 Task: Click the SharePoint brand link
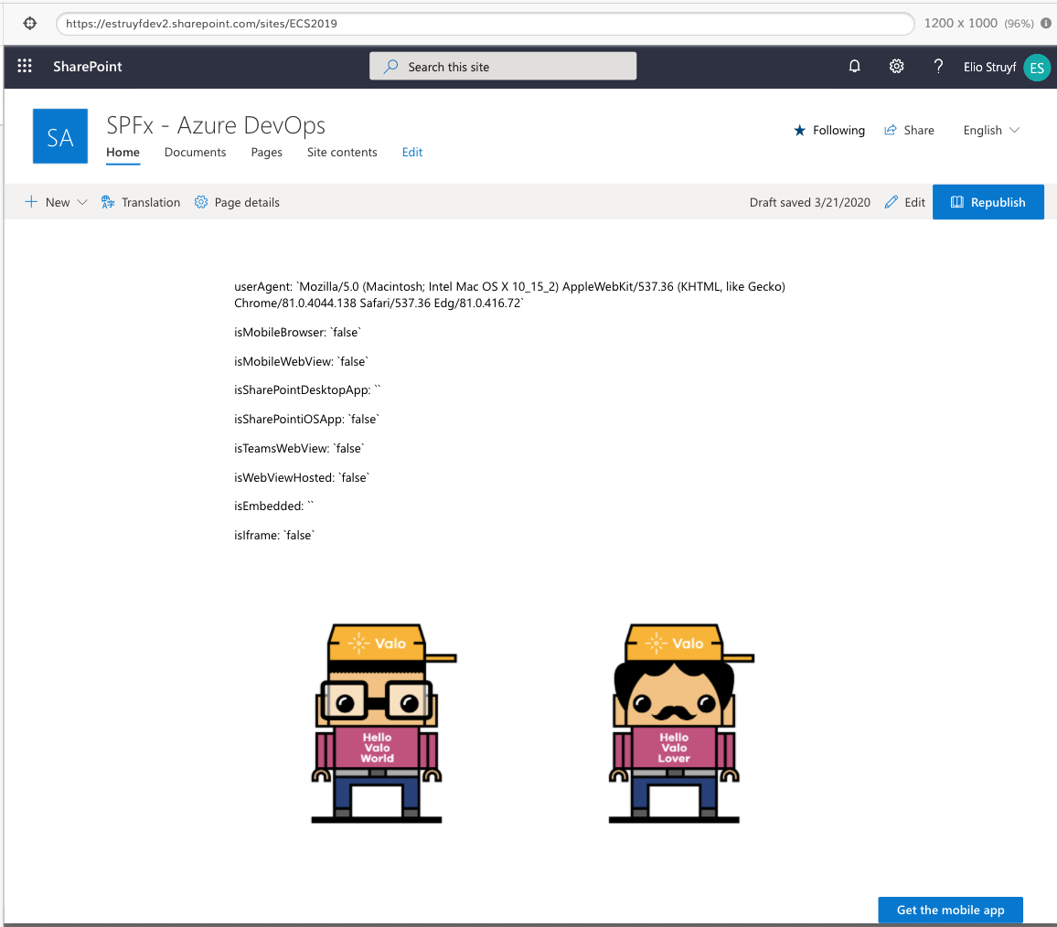[x=88, y=66]
